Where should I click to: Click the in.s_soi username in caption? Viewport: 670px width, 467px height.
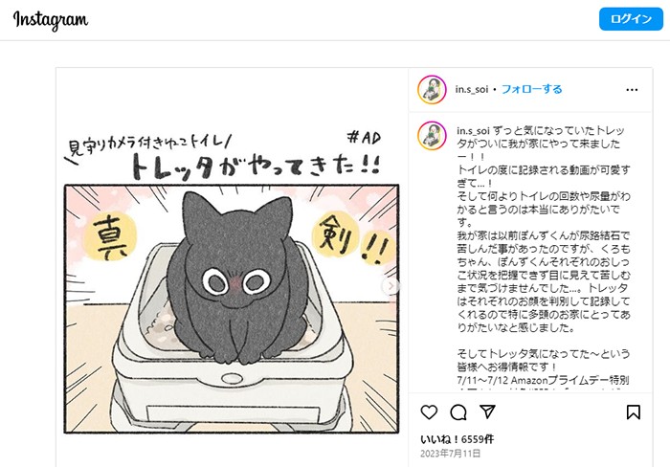point(473,130)
